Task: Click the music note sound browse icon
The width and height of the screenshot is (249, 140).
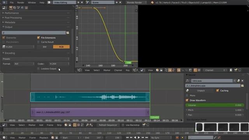Action: [x=187, y=81]
